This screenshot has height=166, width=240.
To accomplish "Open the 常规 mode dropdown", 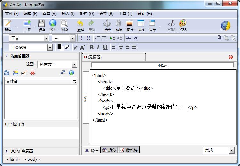I will click(x=219, y=150).
